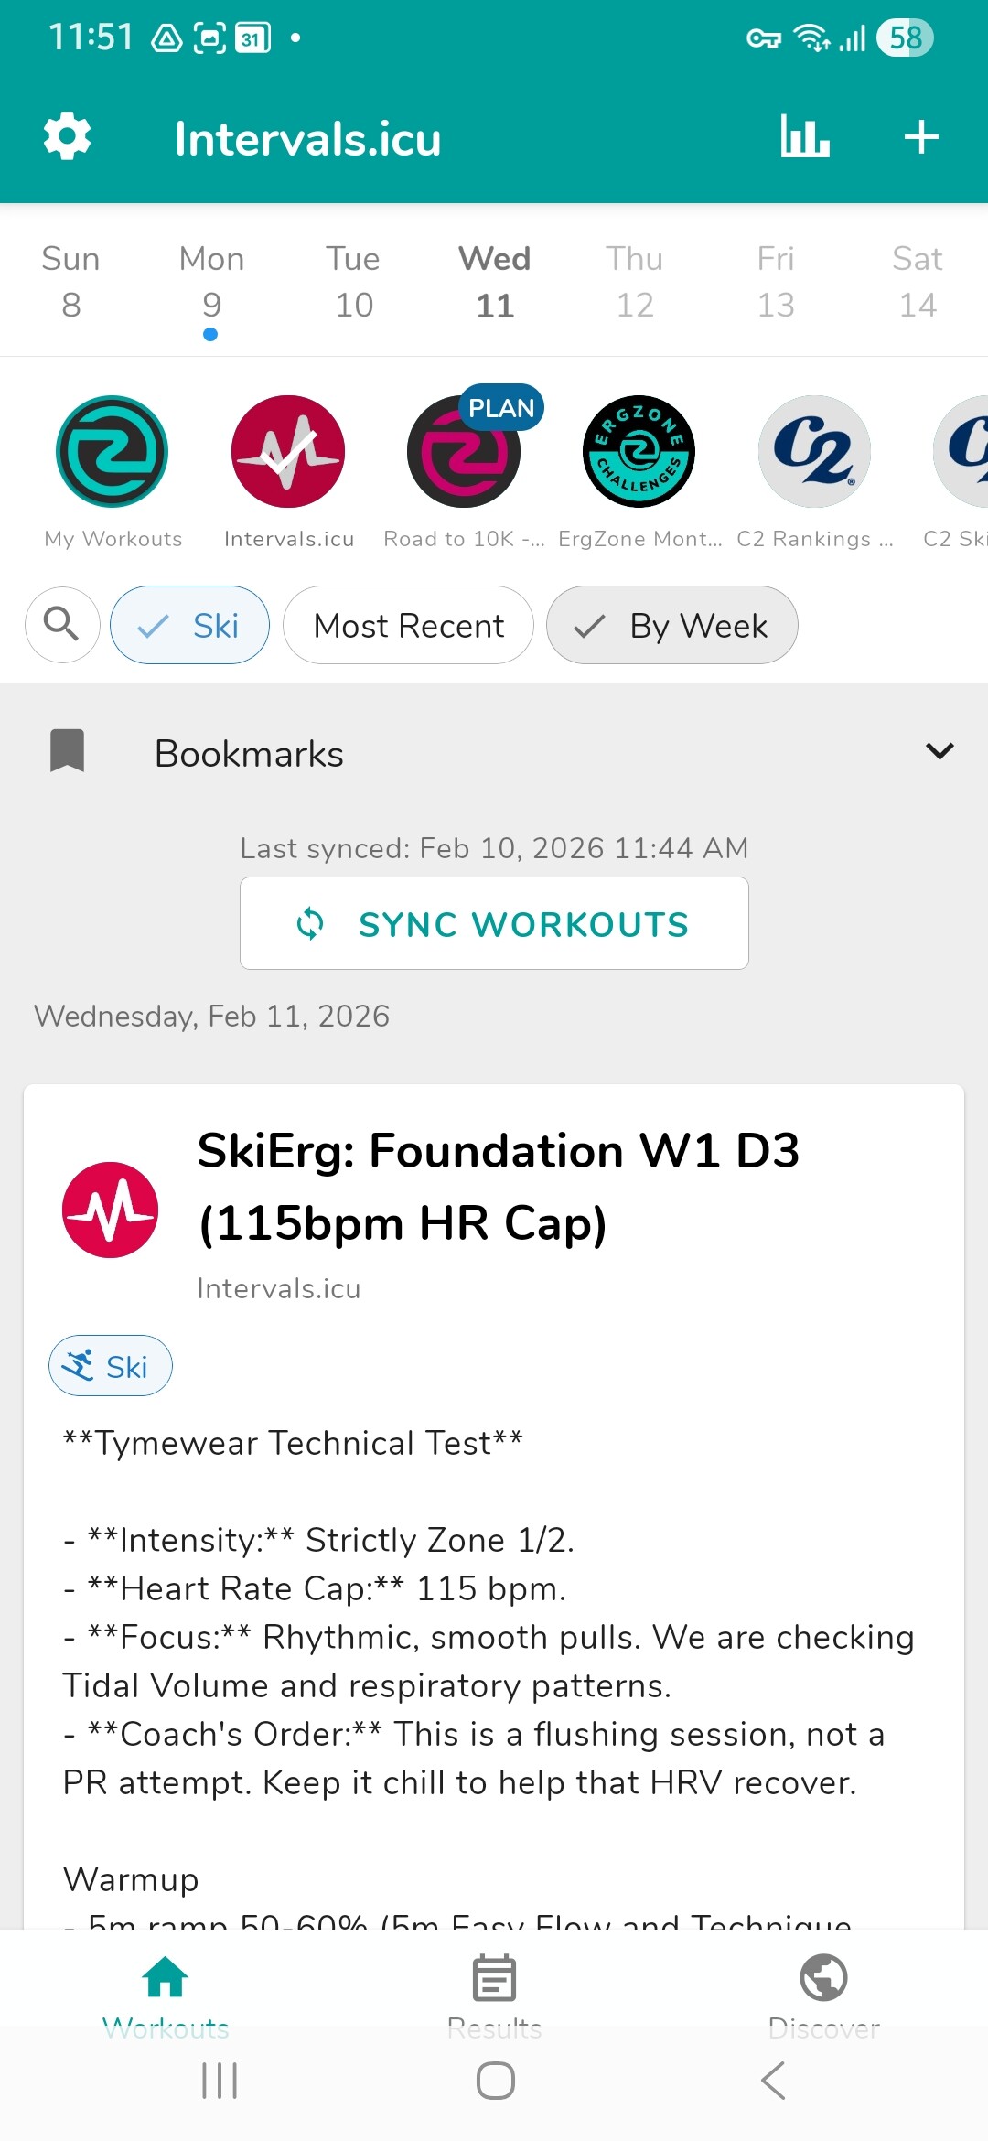Viewport: 988px width, 2141px height.
Task: Select the C2 Rankings source icon
Action: pyautogui.click(x=814, y=452)
